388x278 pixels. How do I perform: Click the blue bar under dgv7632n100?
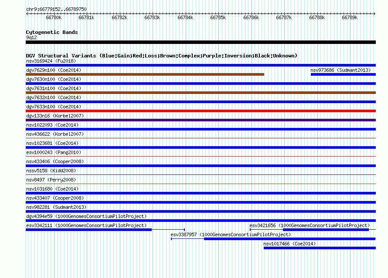[x=201, y=102]
